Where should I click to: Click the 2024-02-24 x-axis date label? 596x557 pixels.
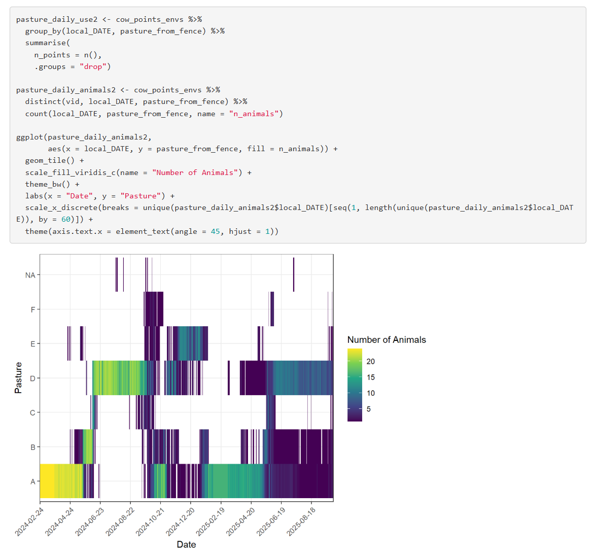[30, 520]
